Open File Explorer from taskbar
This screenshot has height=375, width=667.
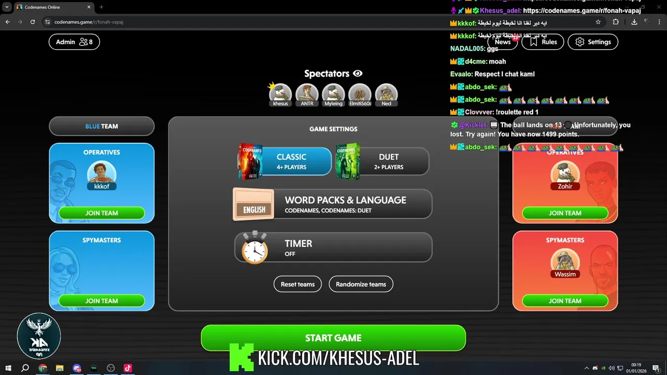pos(60,368)
